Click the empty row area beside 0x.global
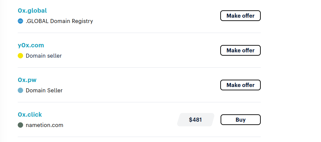The height and width of the screenshot is (142, 321). [156, 16]
